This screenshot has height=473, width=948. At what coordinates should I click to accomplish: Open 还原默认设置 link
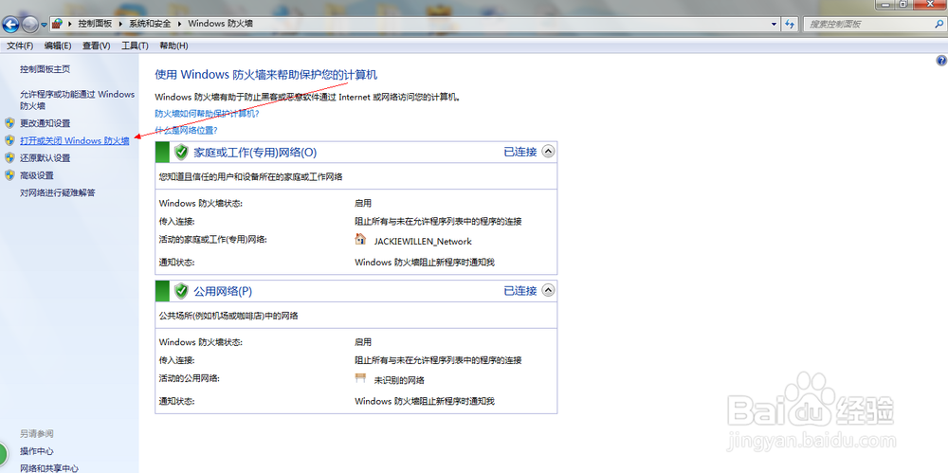(46, 158)
